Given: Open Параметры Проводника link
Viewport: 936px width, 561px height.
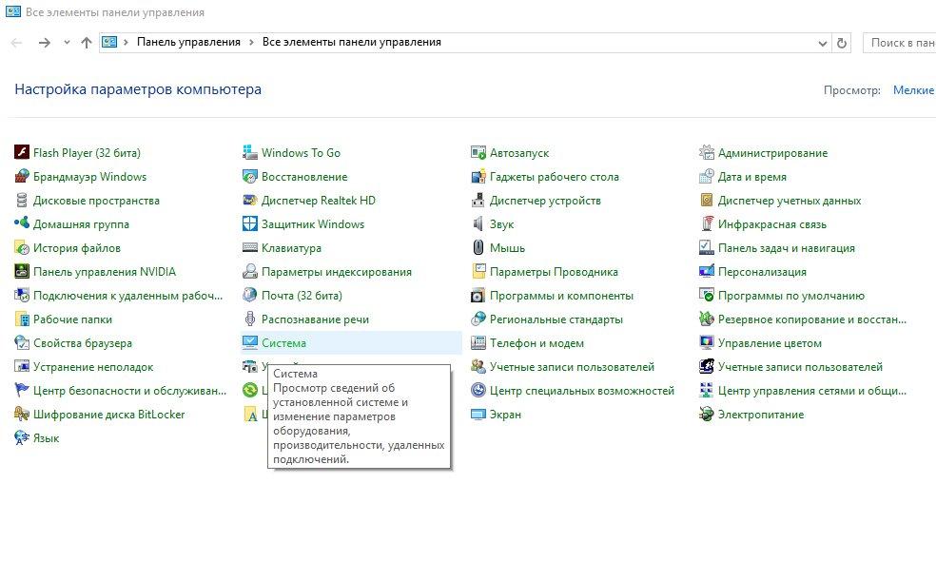Looking at the screenshot, I should click(554, 272).
